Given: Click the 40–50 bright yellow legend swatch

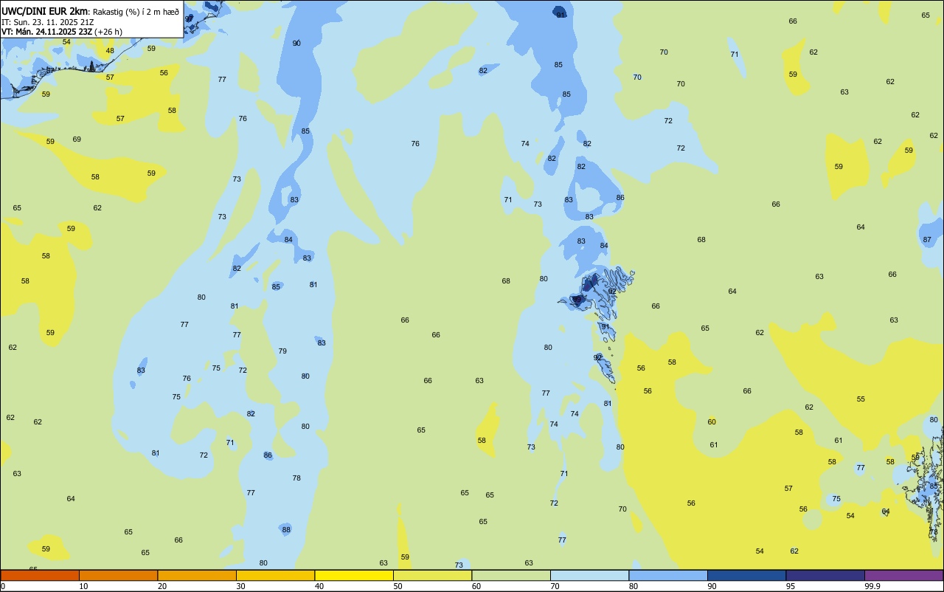Looking at the screenshot, I should (354, 575).
